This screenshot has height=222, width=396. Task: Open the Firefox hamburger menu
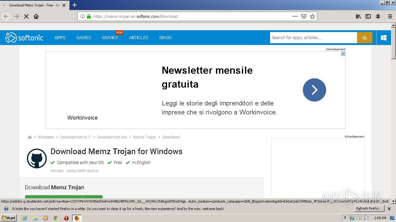pos(390,16)
